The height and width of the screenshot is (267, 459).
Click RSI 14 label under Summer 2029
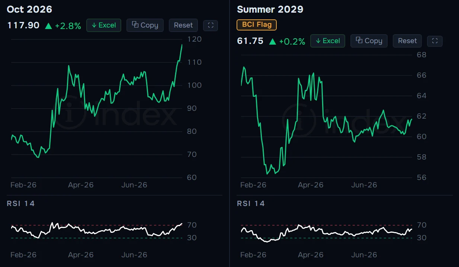[x=251, y=203]
